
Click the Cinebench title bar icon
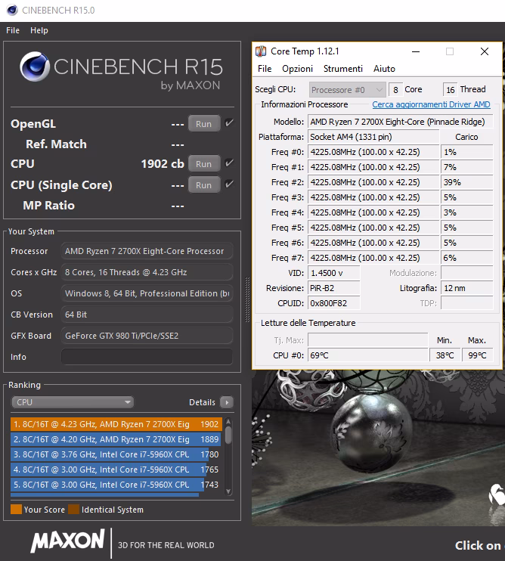tap(12, 10)
